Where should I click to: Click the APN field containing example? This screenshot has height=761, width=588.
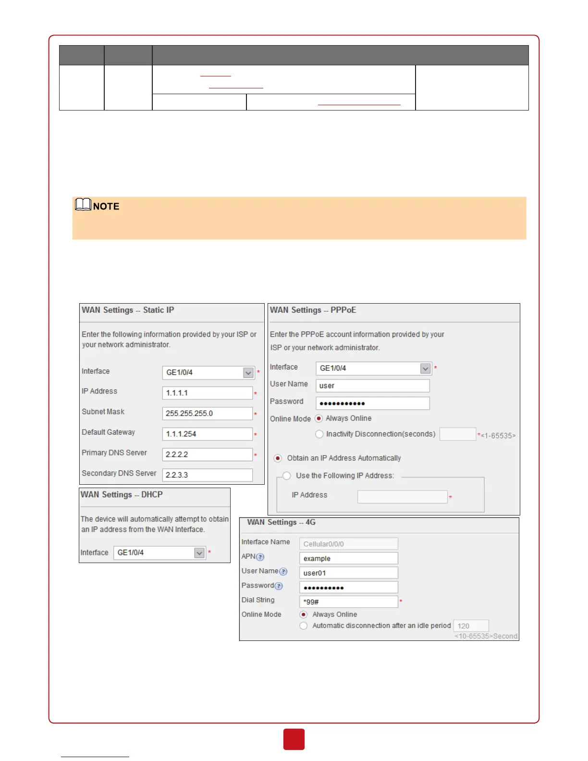(x=349, y=558)
